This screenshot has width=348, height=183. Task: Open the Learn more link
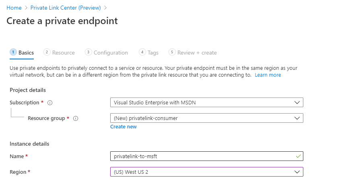pos(268,75)
